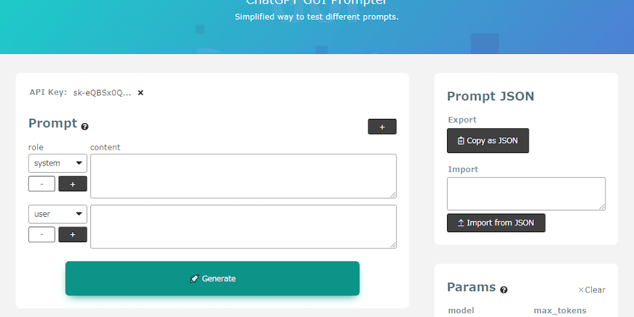Remove the system message with its minus button
Viewport: 634px width, 317px height.
(x=41, y=184)
